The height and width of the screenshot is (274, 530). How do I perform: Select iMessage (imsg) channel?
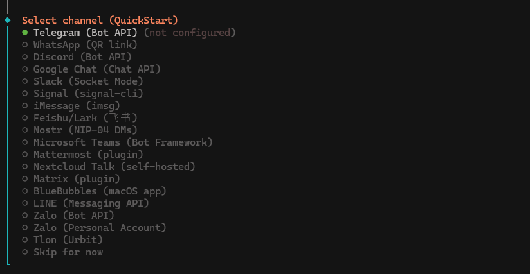tap(77, 106)
